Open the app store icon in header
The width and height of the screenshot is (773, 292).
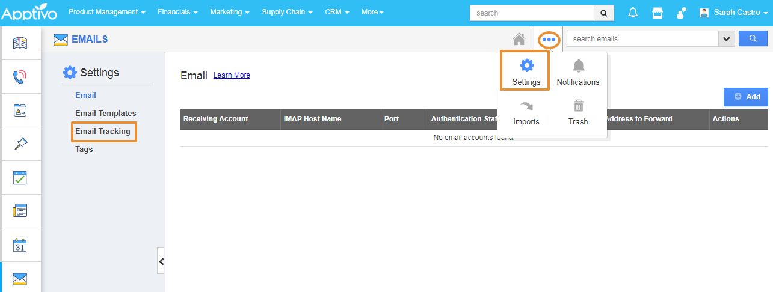(658, 13)
